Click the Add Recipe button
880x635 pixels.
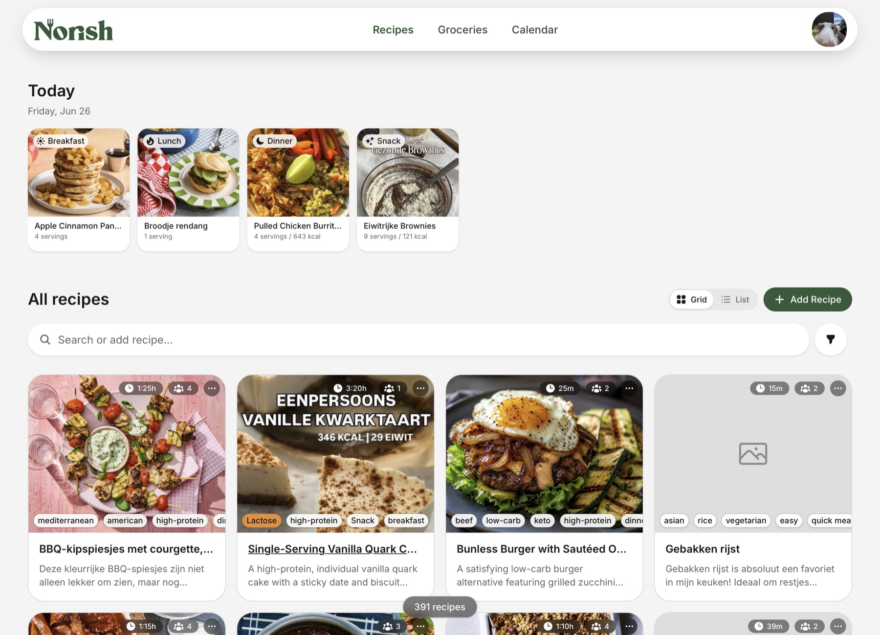tap(808, 299)
